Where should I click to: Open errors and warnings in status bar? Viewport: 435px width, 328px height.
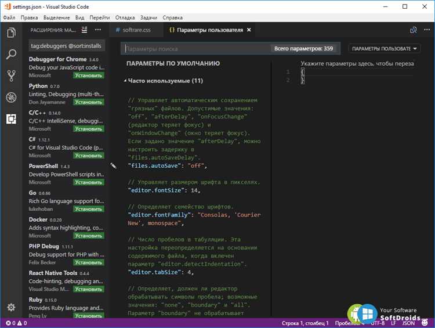click(16, 323)
